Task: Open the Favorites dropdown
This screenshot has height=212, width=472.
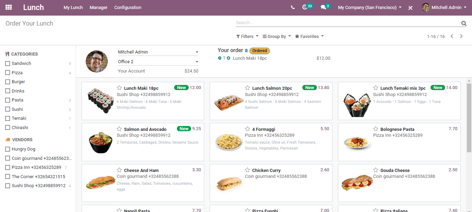Action: [x=309, y=36]
